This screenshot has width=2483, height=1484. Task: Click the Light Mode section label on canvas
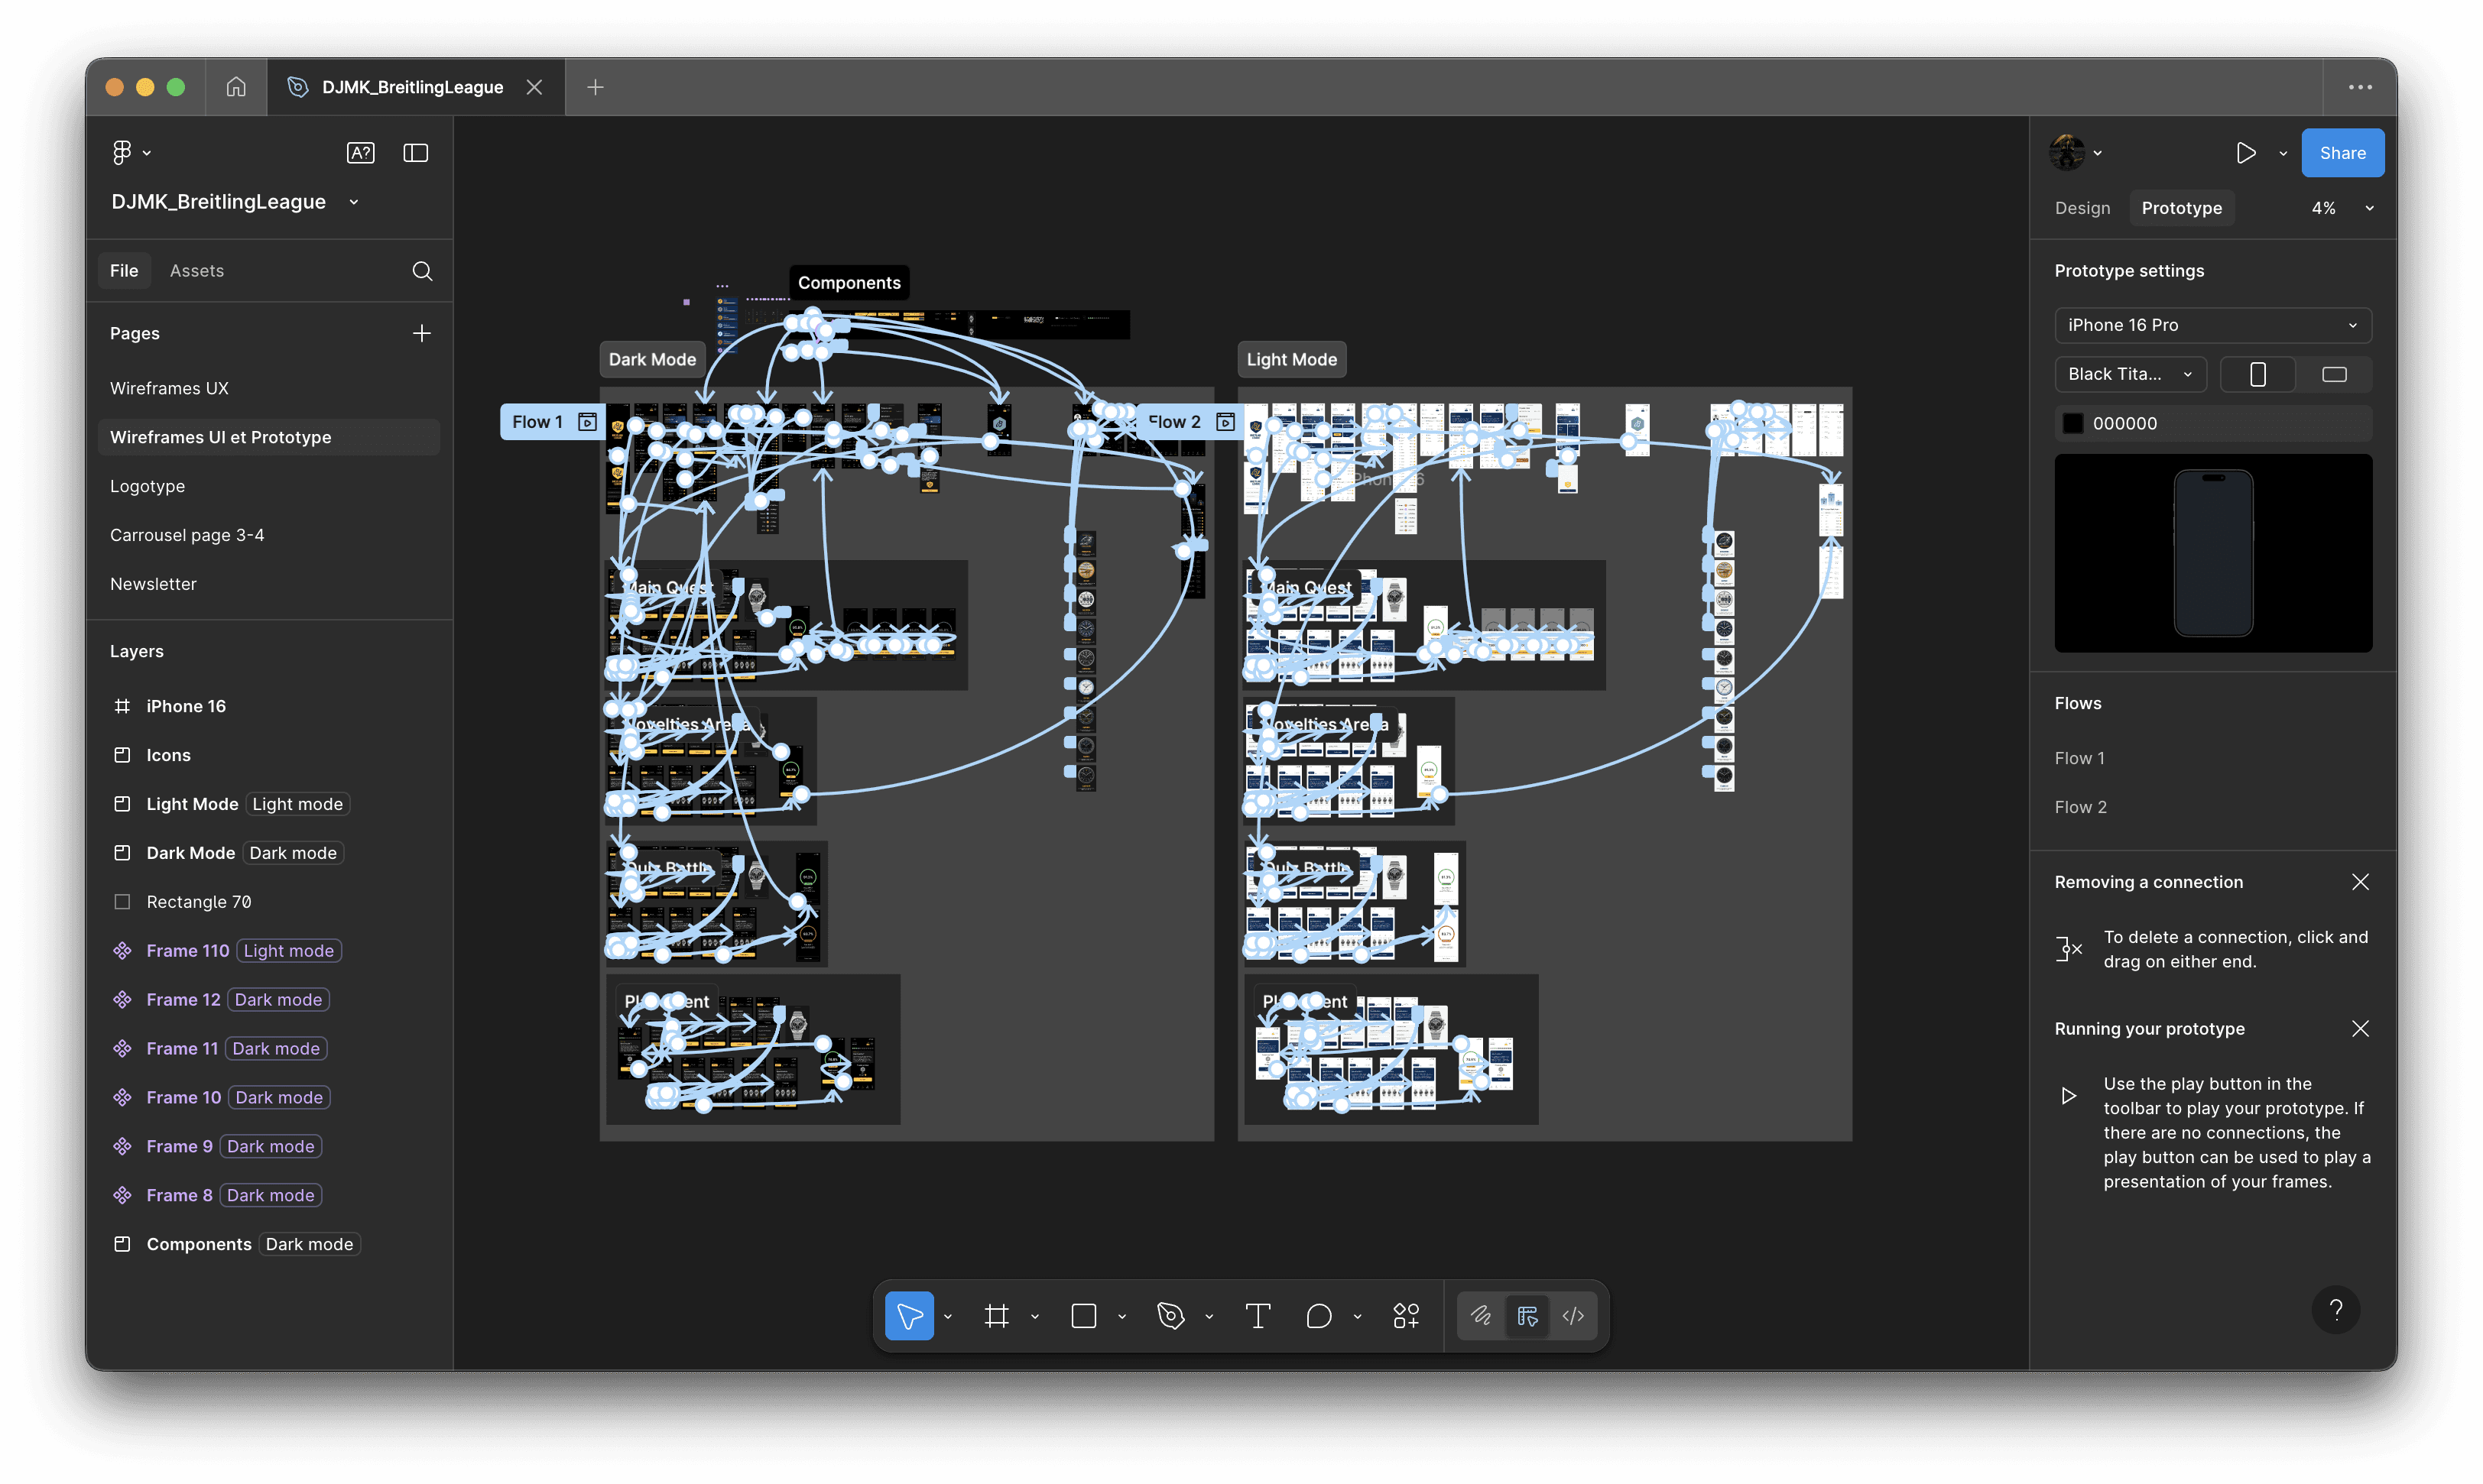pyautogui.click(x=1291, y=359)
